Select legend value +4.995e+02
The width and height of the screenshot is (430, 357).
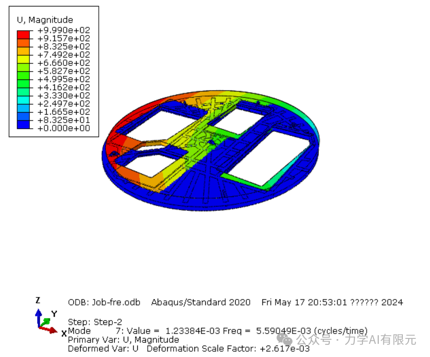63,79
